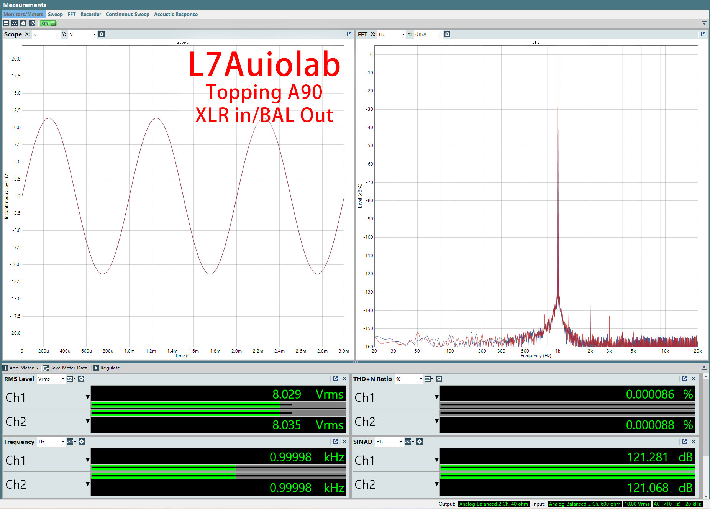Click the clock icon in the top toolbar
710x509 pixels.
(x=23, y=23)
